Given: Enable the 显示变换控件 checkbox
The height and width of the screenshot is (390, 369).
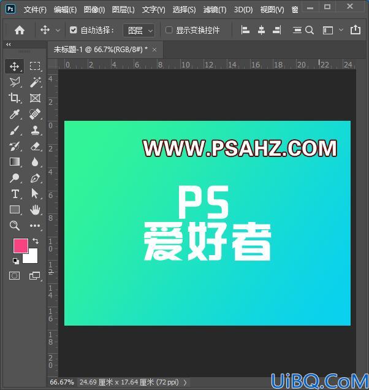Looking at the screenshot, I should pyautogui.click(x=169, y=30).
